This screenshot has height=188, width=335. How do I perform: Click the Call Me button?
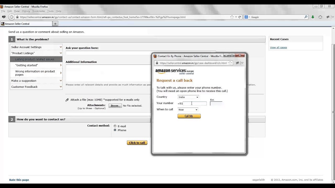pos(189,116)
